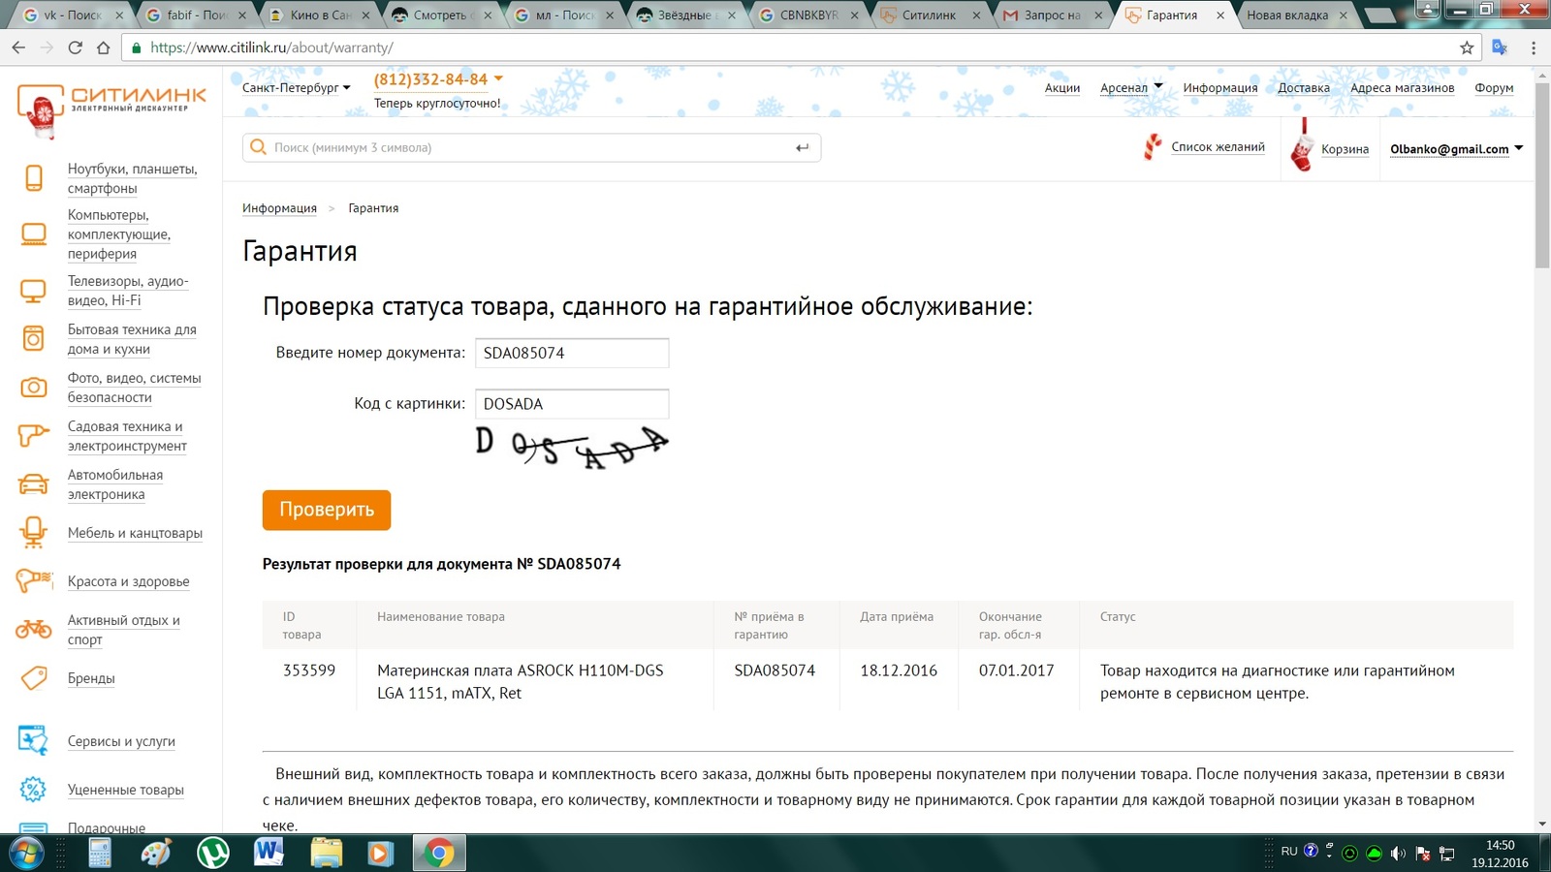Screen dimensions: 1551x872
Task: Go back to previous page
Action: coord(18,47)
